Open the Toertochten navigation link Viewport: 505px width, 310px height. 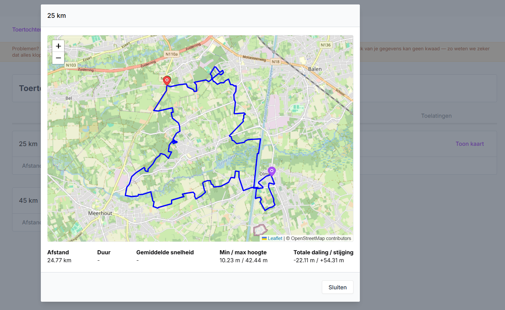[26, 30]
